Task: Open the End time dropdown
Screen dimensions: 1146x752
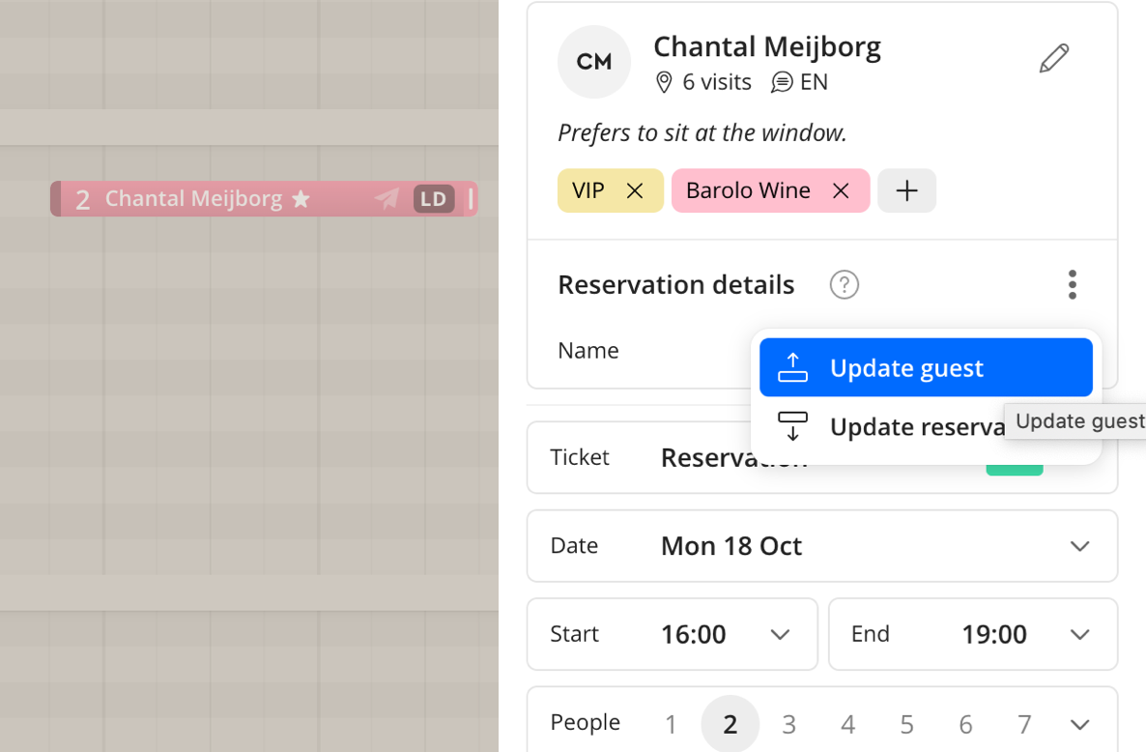Action: [973, 634]
